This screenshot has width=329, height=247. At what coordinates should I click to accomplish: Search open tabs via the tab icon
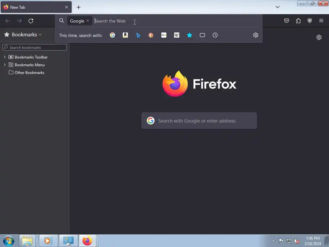pyautogui.click(x=202, y=35)
